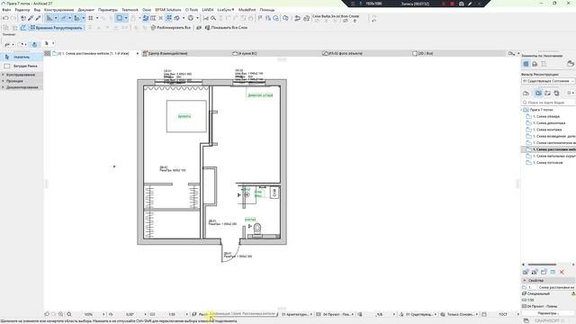
Task: Click the inject parameters syringe icon
Action: coord(38,18)
